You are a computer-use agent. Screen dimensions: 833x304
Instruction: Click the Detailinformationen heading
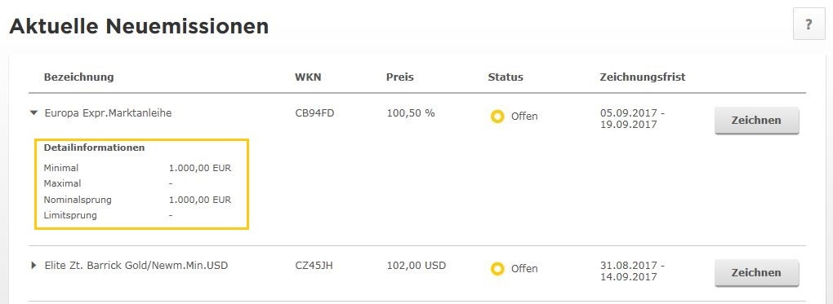[95, 148]
